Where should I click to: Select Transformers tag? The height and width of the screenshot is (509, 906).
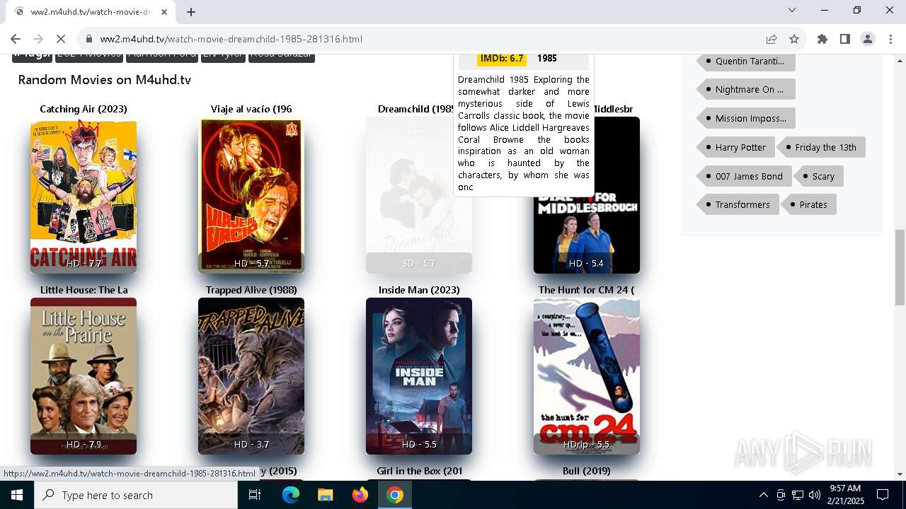738,204
